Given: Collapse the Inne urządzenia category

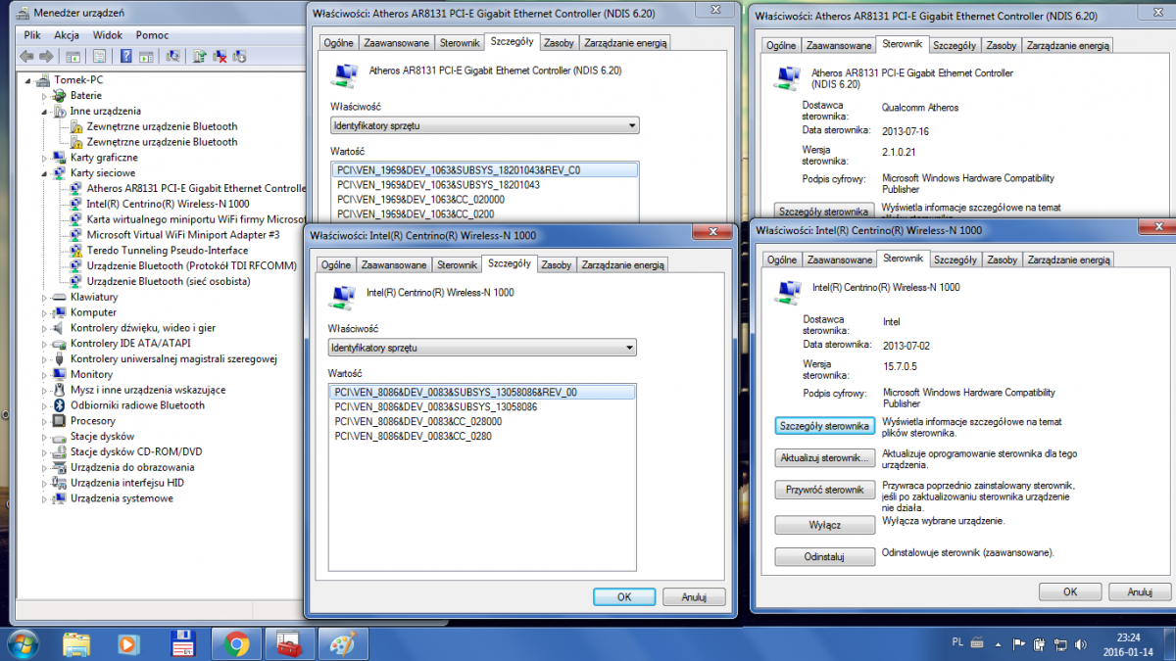Looking at the screenshot, I should [x=44, y=112].
